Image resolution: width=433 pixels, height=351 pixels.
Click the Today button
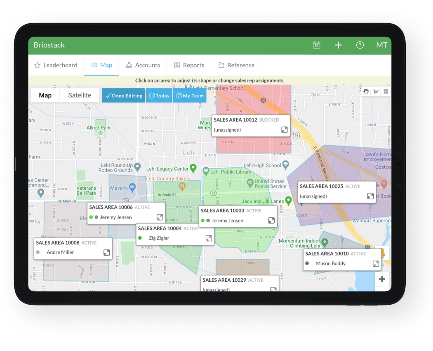tap(159, 96)
